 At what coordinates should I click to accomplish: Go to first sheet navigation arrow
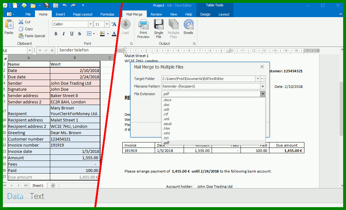click(x=4, y=186)
